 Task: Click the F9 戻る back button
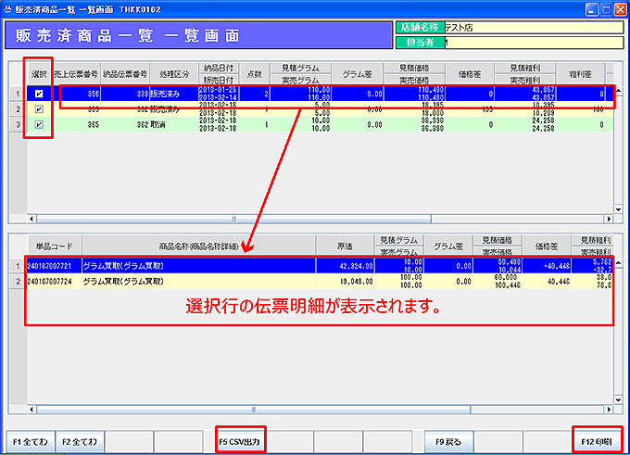(449, 440)
